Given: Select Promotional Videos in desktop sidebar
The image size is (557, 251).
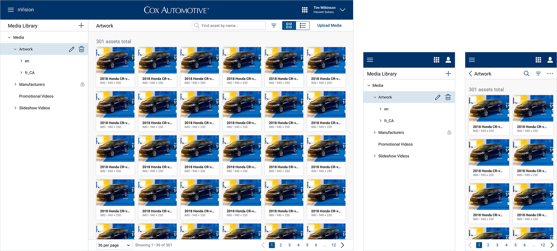Looking at the screenshot, I should pos(36,96).
